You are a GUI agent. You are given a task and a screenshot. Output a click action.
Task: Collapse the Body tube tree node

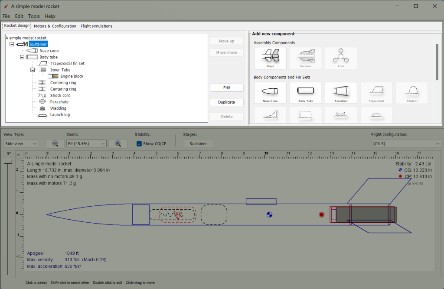(x=22, y=57)
